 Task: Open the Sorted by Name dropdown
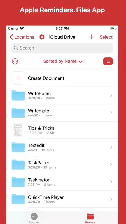[63, 61]
